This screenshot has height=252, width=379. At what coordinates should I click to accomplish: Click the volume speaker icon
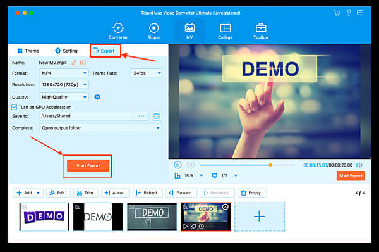coord(359,165)
